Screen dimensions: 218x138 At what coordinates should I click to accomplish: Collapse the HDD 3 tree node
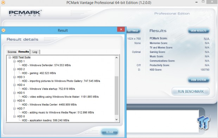pos(14,77)
